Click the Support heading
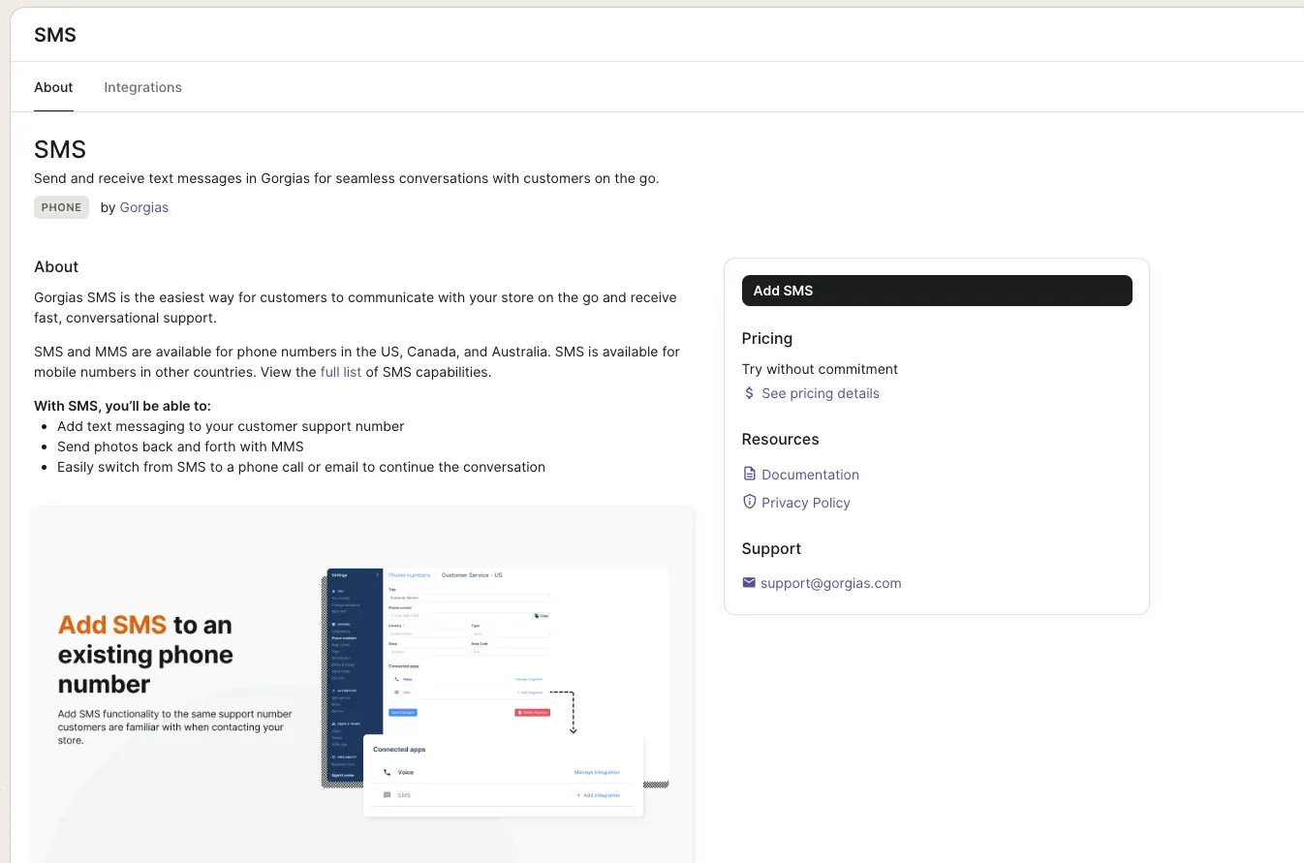This screenshot has width=1304, height=863. (771, 548)
